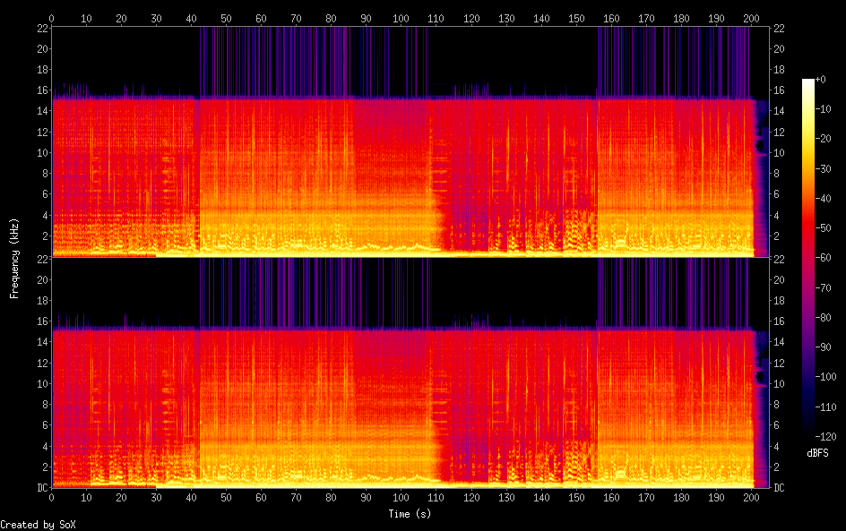Select the "-100" color scale label
Viewport: 846px width, 531px height.
825,377
